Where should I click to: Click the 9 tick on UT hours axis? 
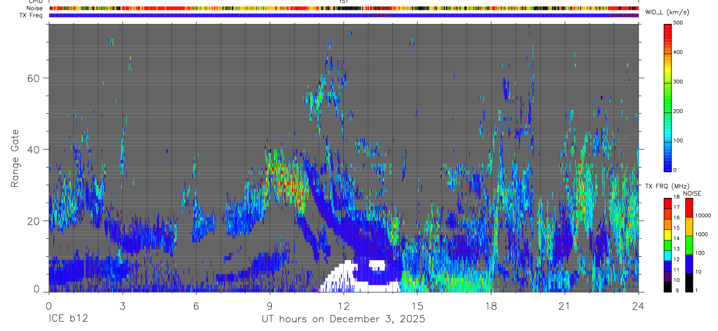pos(270,305)
